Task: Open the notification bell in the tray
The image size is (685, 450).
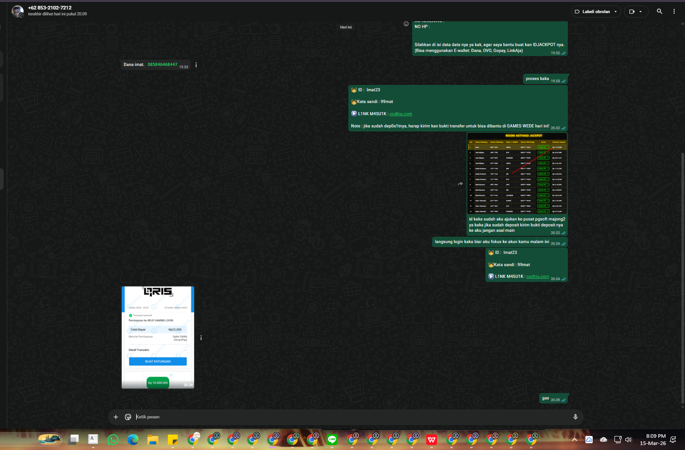Action: [673, 439]
